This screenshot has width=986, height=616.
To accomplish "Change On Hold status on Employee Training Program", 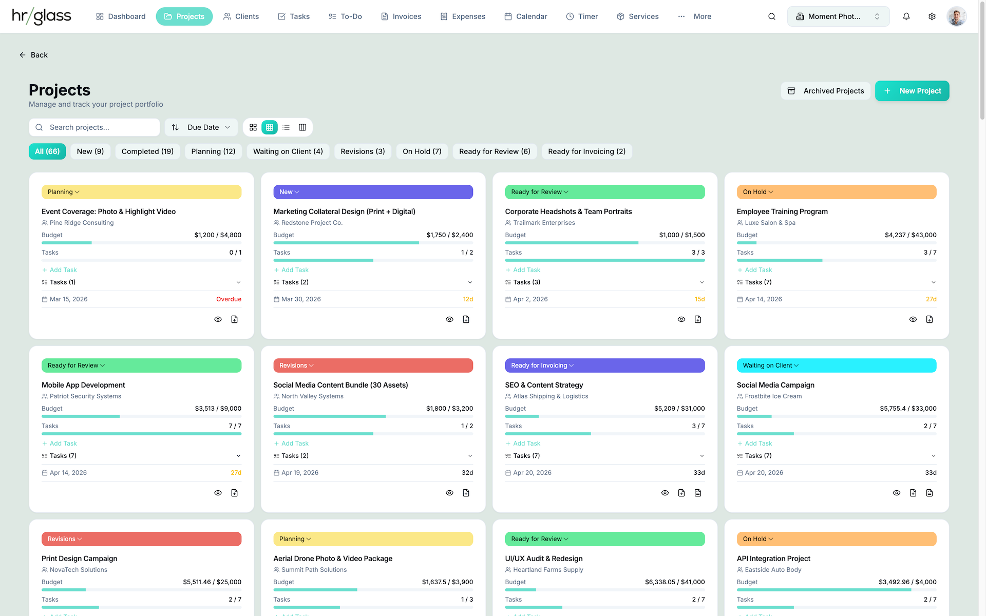I will click(837, 192).
